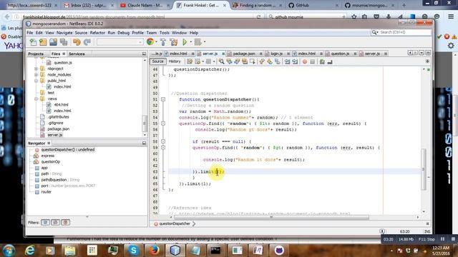458x257 pixels.
Task: Click the Find Next Occurrence editor icon
Action: [x=237, y=61]
